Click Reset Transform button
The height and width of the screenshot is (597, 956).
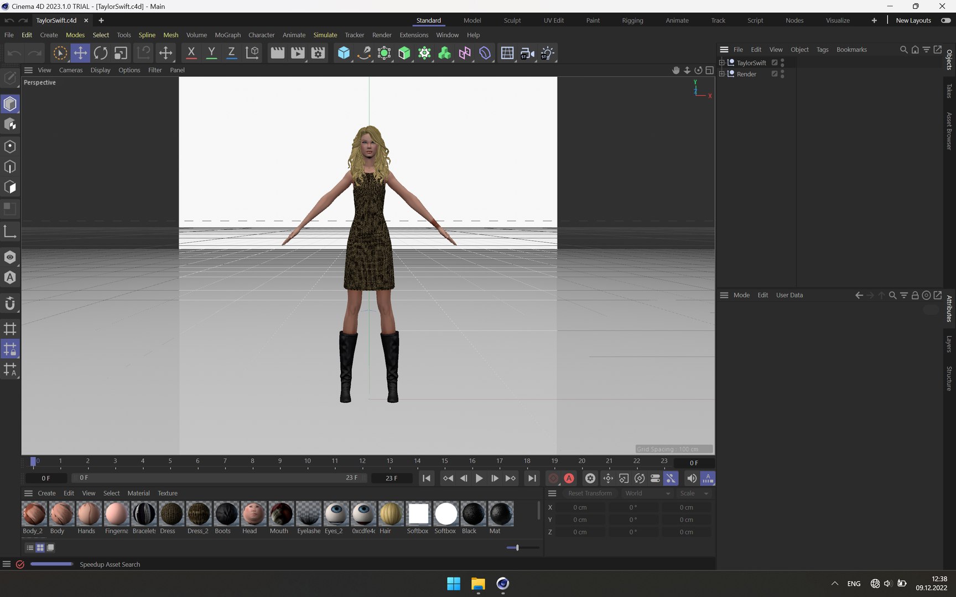pos(590,493)
